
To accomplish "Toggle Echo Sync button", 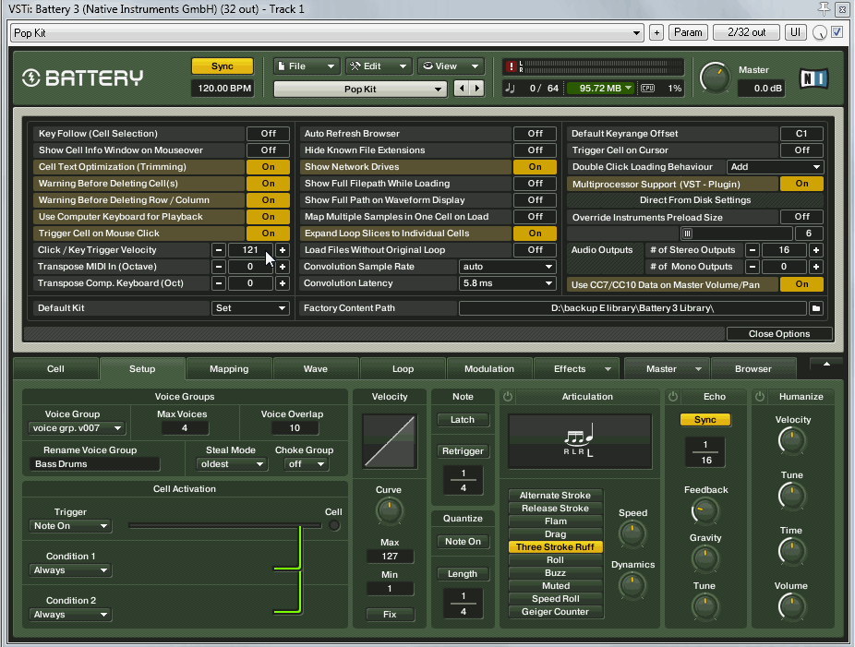I will 705,420.
